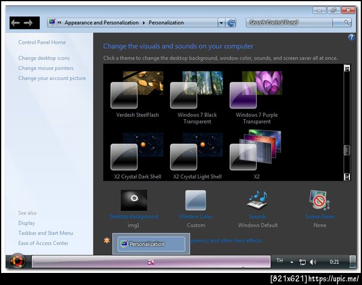Expand the arrow after Appearance and Personalization
The height and width of the screenshot is (285, 362).
[144, 23]
